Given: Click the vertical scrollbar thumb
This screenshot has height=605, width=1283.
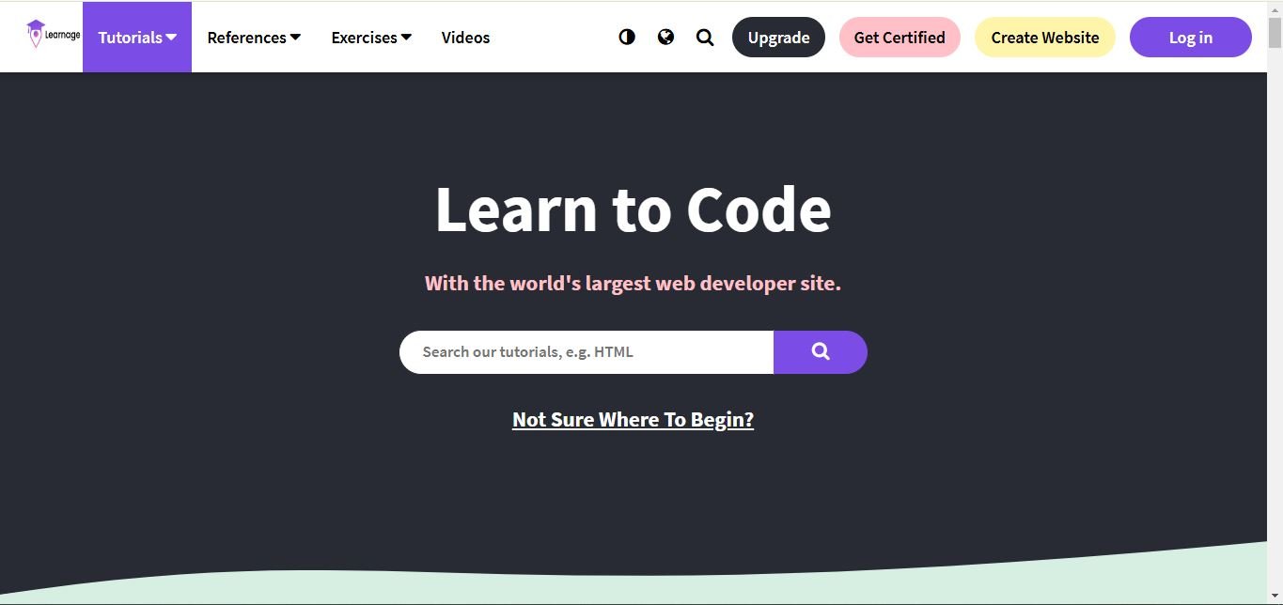Looking at the screenshot, I should pyautogui.click(x=1275, y=32).
